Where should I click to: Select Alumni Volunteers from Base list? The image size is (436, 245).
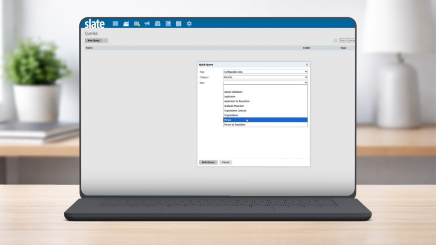click(x=265, y=92)
